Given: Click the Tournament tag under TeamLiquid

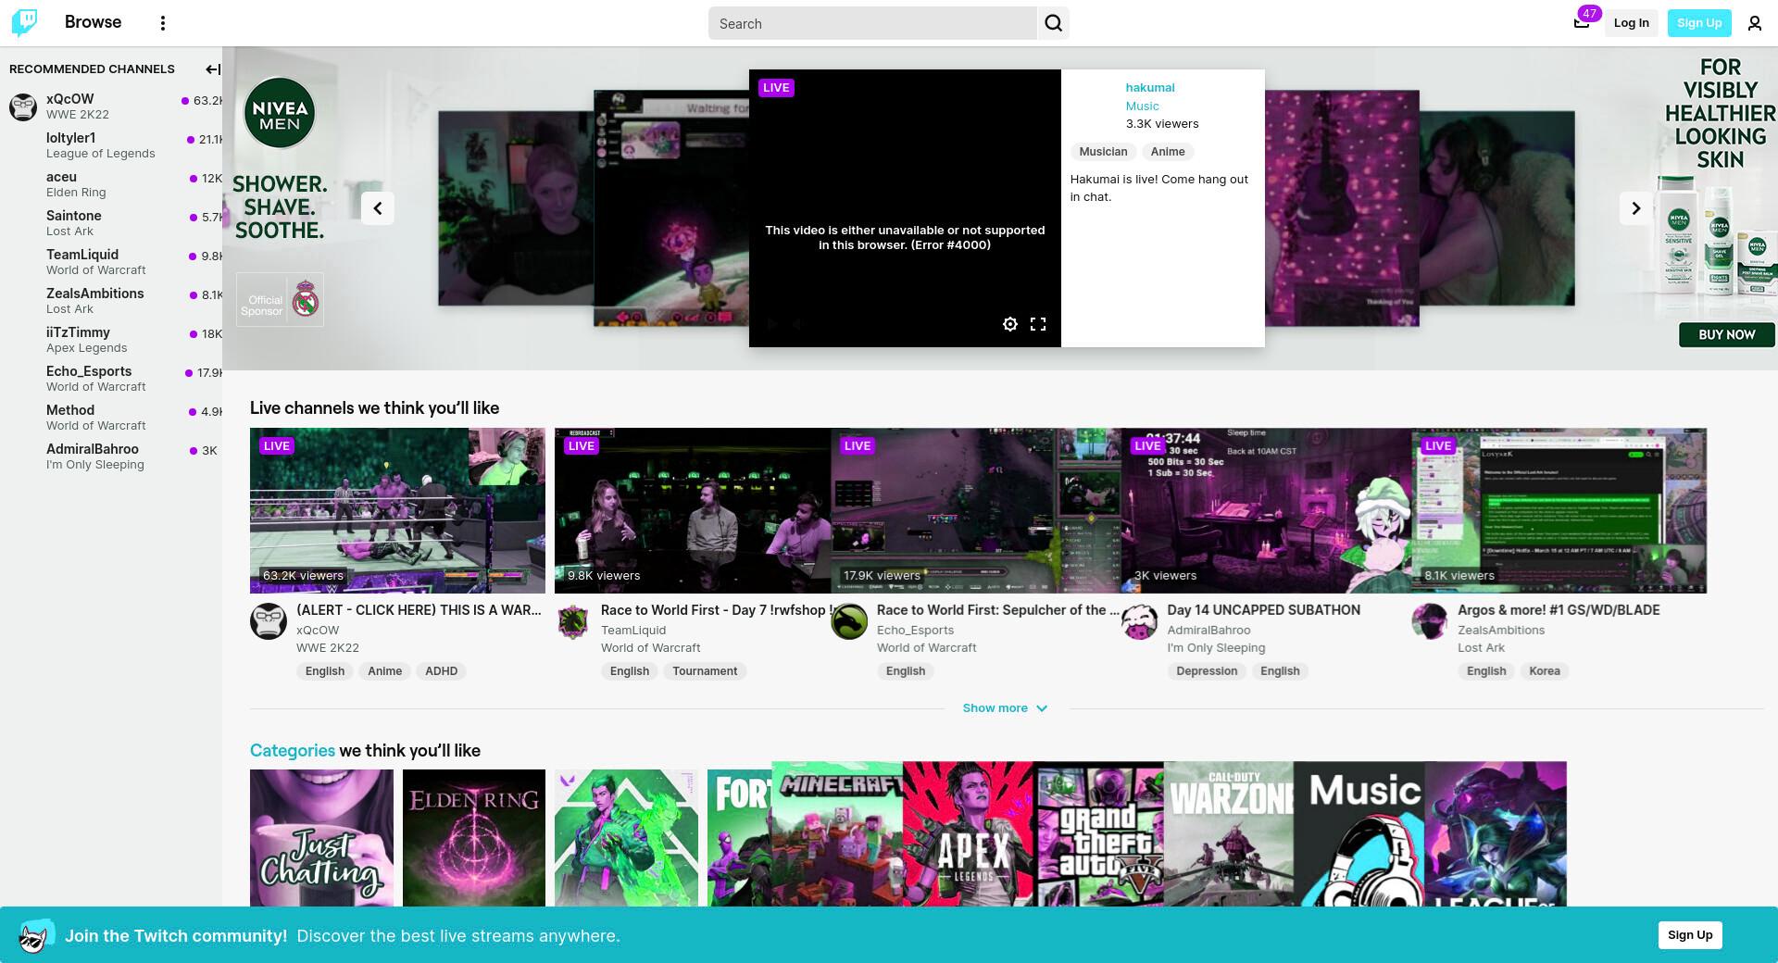Looking at the screenshot, I should pyautogui.click(x=705, y=671).
